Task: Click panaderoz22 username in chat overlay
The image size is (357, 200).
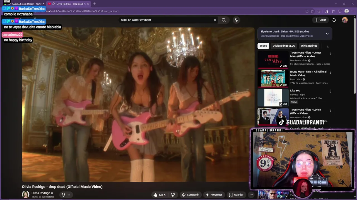Action: [x=12, y=35]
